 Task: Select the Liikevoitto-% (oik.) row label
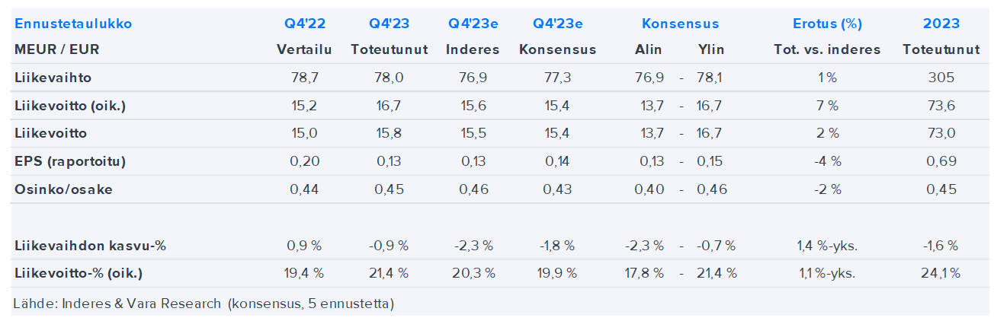click(79, 273)
